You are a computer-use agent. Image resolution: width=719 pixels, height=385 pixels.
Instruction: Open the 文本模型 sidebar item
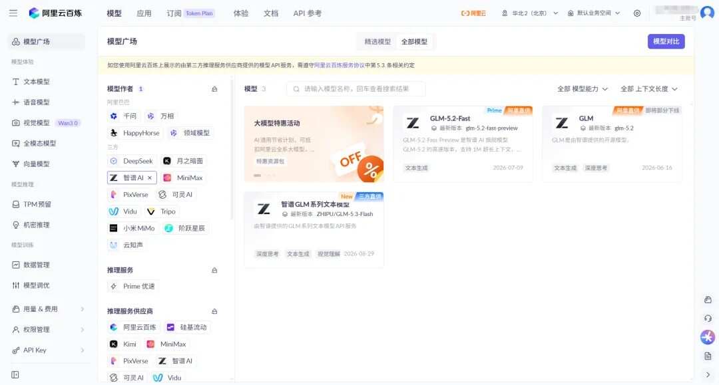coord(37,82)
